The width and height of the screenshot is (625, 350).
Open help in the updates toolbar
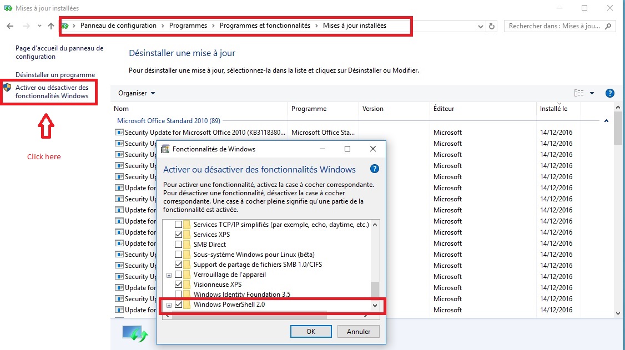[609, 93]
